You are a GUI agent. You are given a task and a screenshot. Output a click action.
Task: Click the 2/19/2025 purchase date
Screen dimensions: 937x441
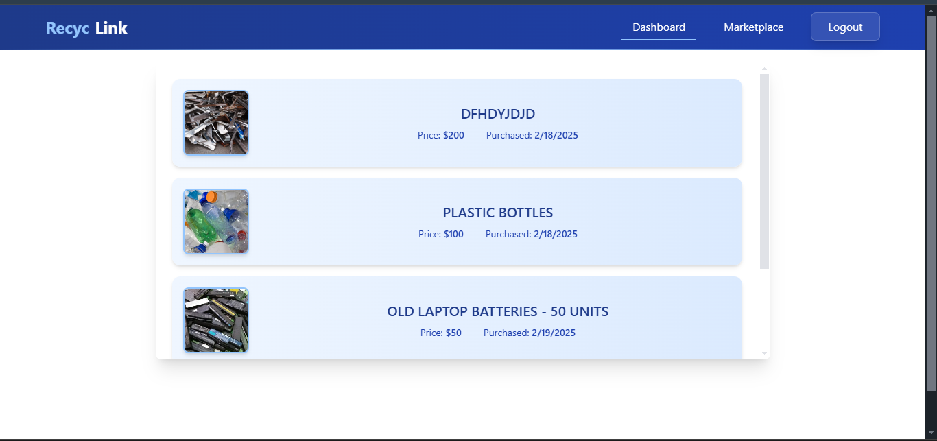click(553, 333)
